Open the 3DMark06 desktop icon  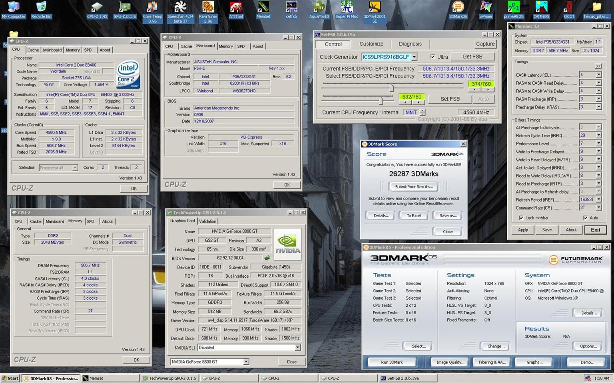[x=458, y=10]
